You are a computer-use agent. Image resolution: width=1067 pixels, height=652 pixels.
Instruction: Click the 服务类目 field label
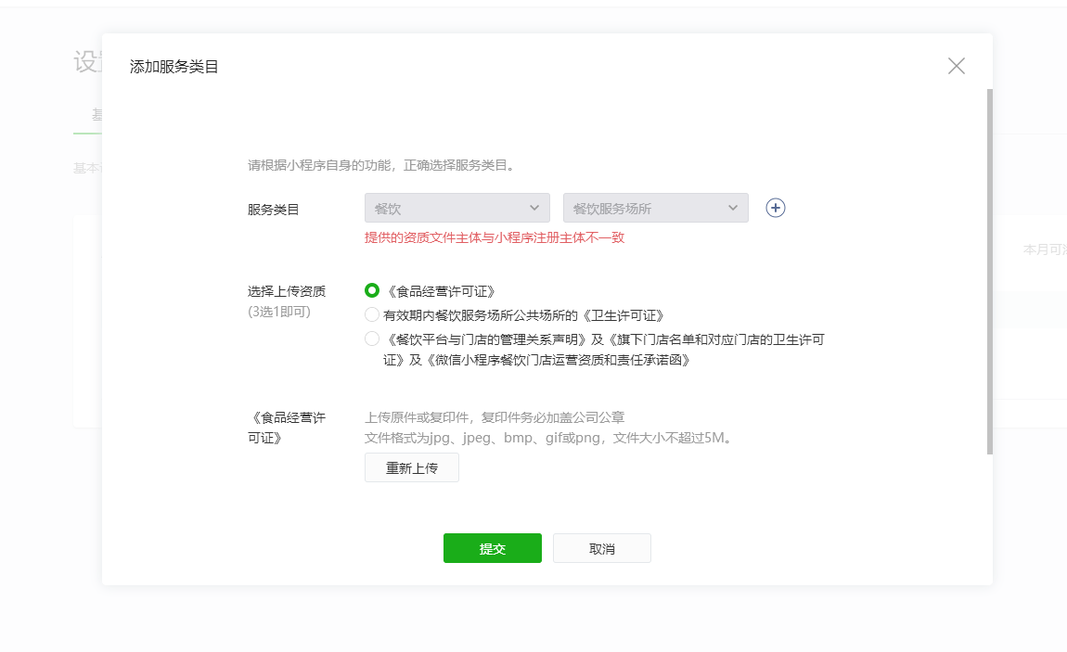[274, 210]
